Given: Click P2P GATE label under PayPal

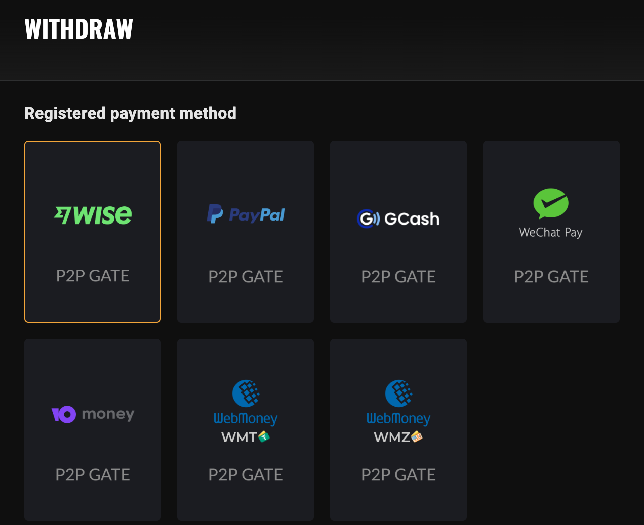Looking at the screenshot, I should [x=246, y=277].
